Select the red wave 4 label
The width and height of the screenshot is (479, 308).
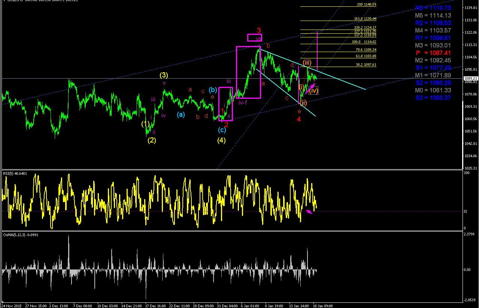pos(299,119)
